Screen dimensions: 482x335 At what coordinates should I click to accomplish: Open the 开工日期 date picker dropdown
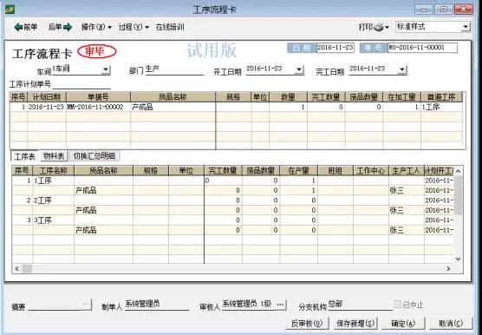point(298,69)
